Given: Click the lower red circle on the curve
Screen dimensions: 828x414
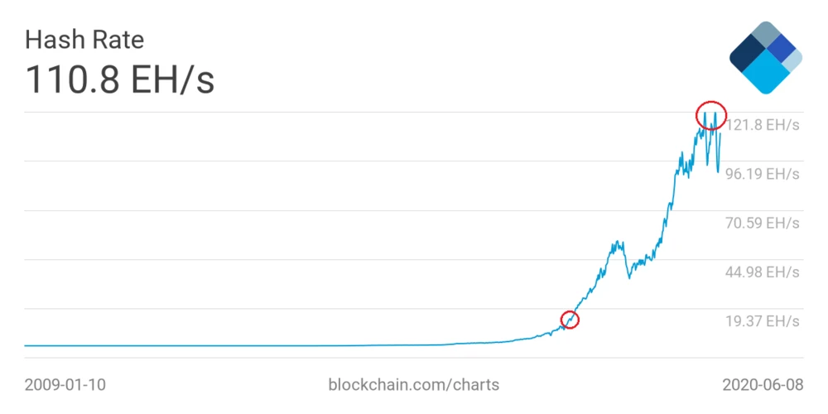Looking at the screenshot, I should click(570, 319).
